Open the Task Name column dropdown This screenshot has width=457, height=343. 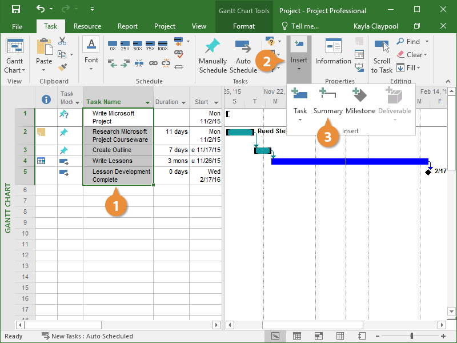pos(148,102)
